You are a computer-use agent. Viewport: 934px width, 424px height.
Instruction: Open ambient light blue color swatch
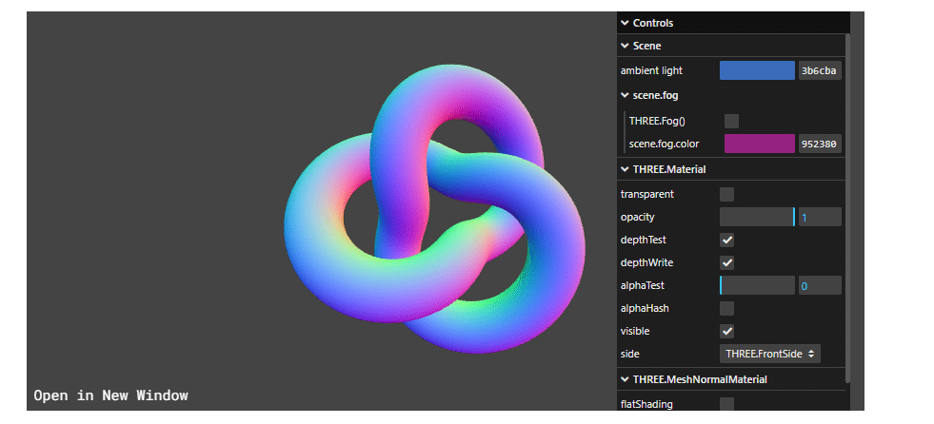(x=757, y=70)
